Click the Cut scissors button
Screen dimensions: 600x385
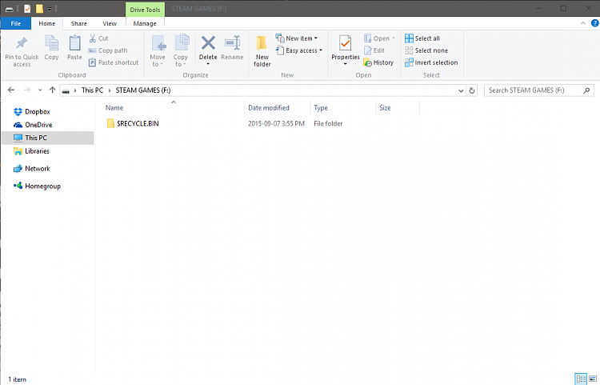98,38
